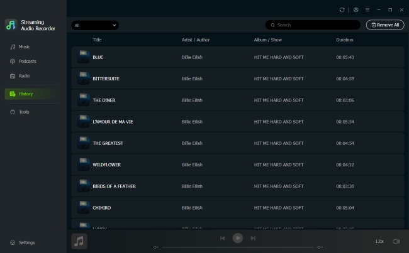Select the History section
409x253 pixels.
(x=31, y=94)
